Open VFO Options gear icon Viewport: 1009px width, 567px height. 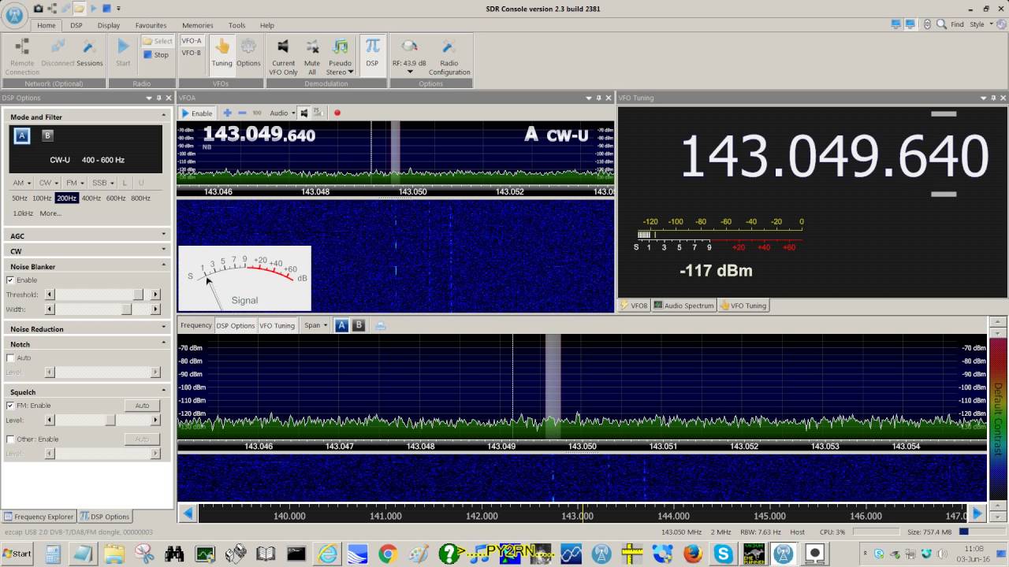tap(248, 48)
